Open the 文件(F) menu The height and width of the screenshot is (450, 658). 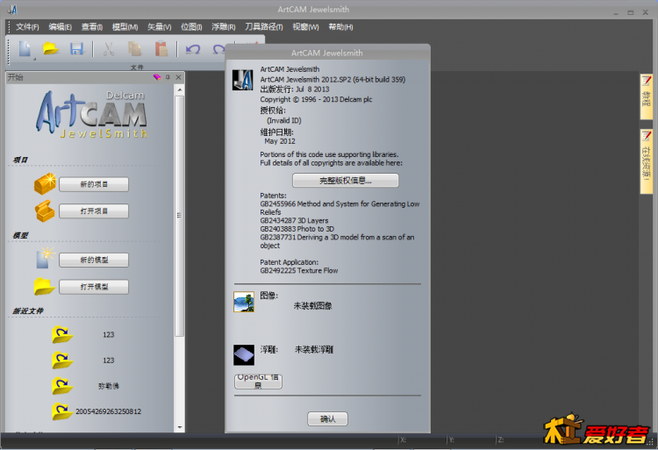point(27,27)
